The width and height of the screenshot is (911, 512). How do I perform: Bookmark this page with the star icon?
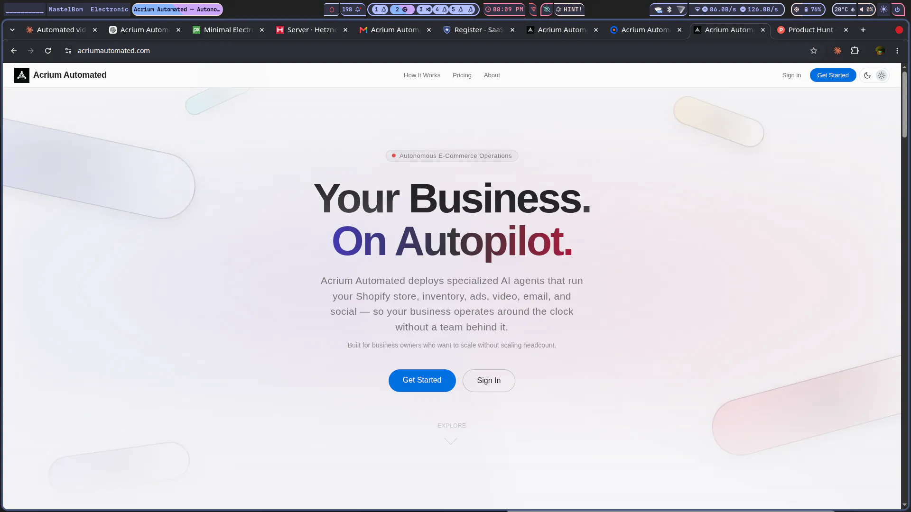[814, 51]
